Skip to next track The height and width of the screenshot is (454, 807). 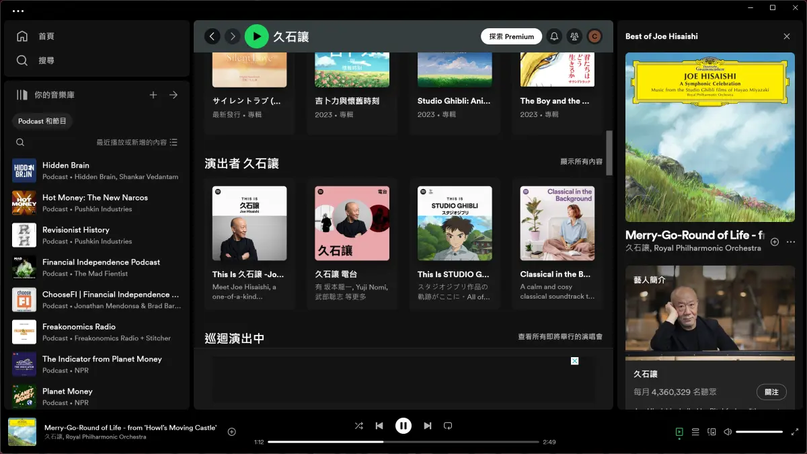tap(428, 426)
